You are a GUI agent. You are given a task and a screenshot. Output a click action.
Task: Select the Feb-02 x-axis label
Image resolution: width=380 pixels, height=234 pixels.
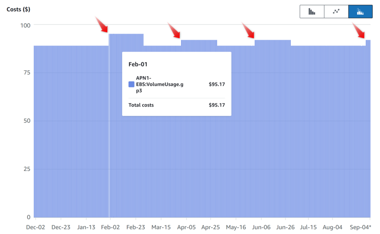[110, 227]
